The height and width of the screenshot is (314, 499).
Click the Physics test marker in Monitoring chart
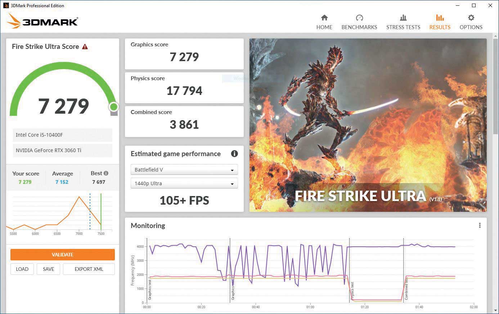point(352,291)
